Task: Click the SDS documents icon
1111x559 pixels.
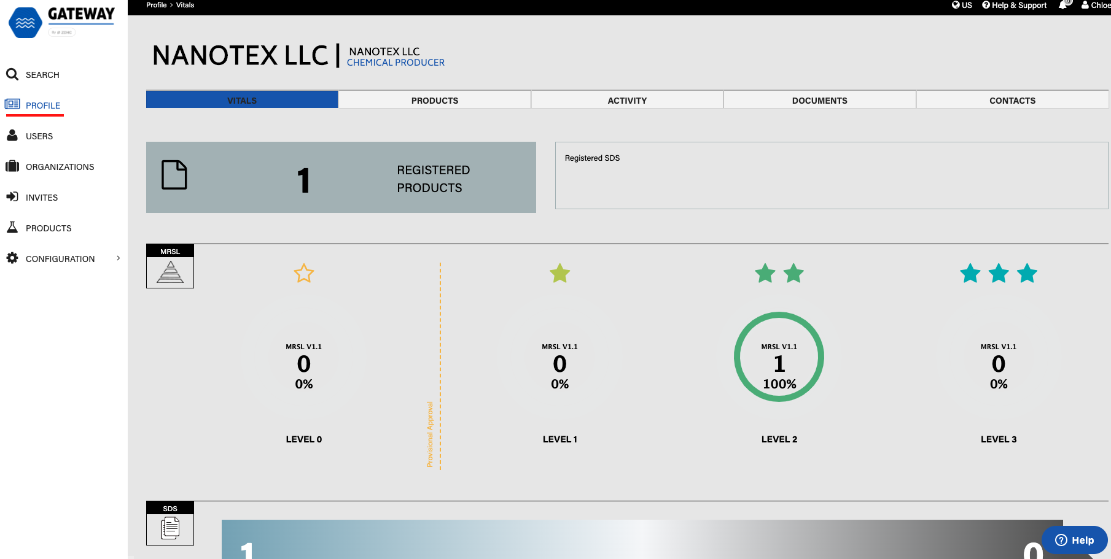Action: tap(170, 528)
